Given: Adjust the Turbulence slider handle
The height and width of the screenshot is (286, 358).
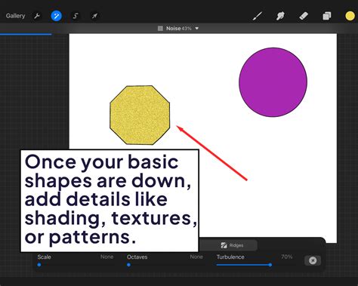Looking at the screenshot, I should [270, 265].
